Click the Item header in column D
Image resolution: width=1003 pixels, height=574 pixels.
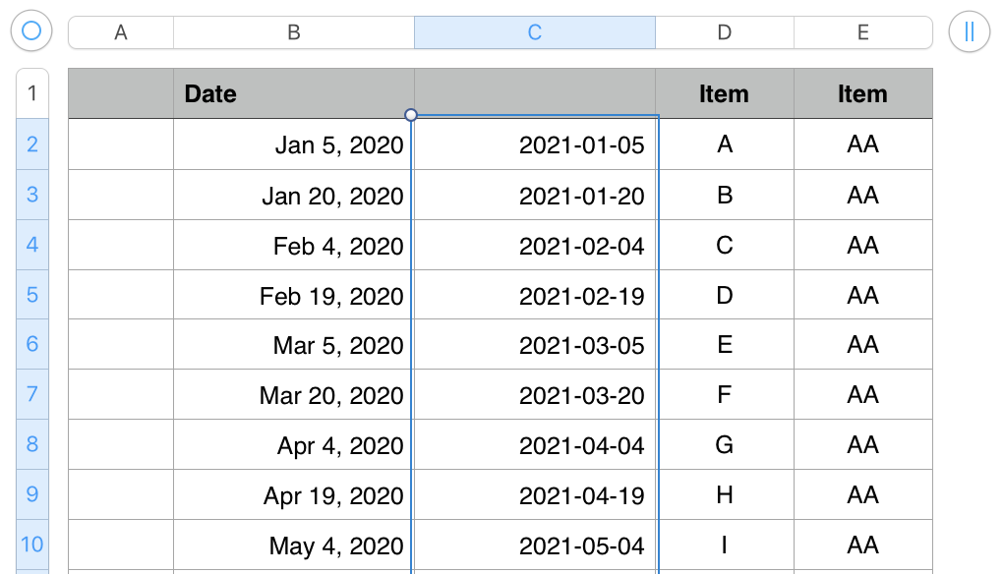pos(725,94)
